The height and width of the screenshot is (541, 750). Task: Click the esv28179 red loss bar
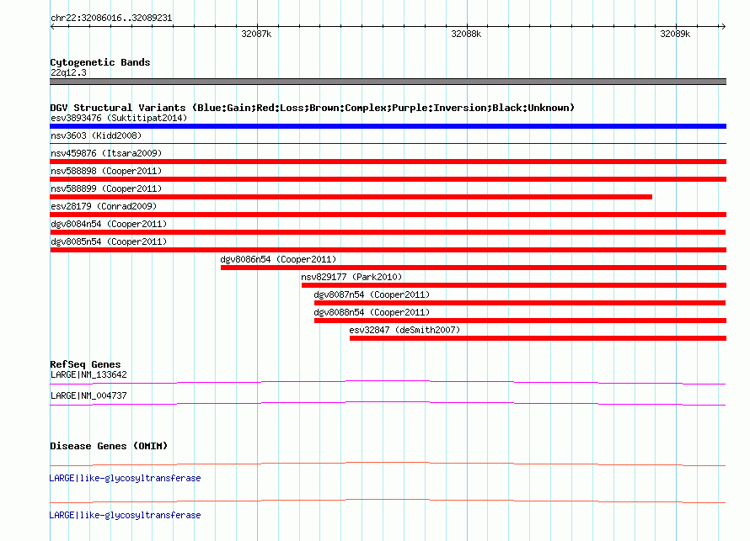pos(388,215)
